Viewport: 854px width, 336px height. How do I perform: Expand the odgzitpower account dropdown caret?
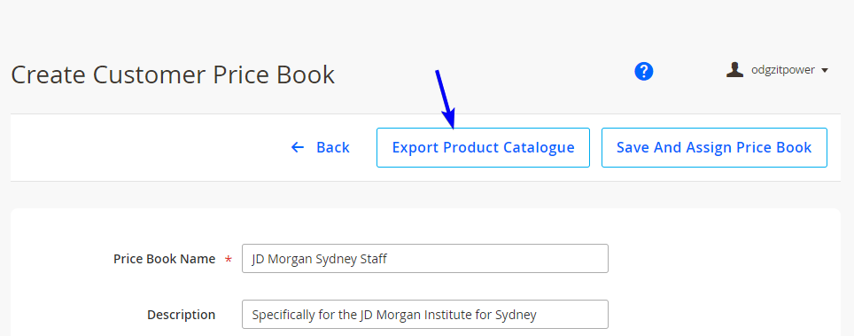click(x=824, y=70)
